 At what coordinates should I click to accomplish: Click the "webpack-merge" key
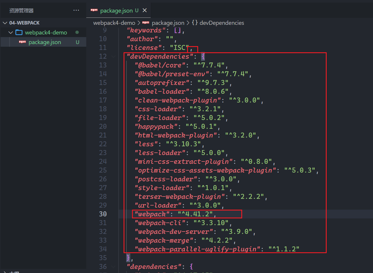[x=164, y=240]
